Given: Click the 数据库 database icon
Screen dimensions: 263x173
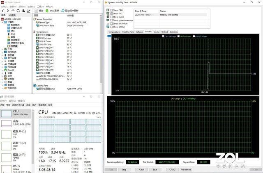Looking at the screenshot, I should (x=5, y=85).
